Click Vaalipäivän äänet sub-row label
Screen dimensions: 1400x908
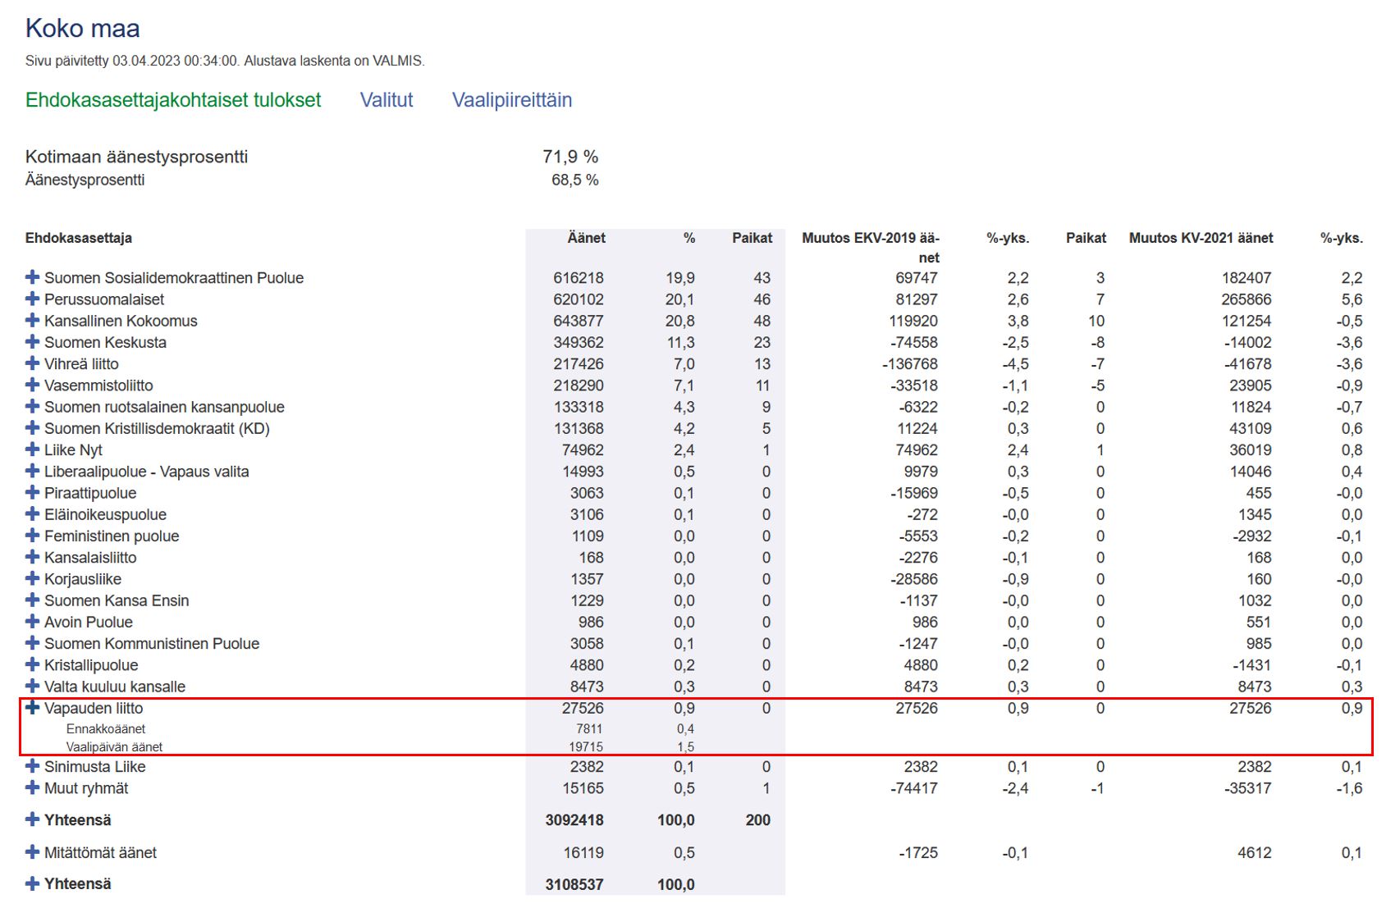click(x=114, y=746)
